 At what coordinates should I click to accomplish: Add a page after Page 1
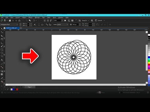23,87
